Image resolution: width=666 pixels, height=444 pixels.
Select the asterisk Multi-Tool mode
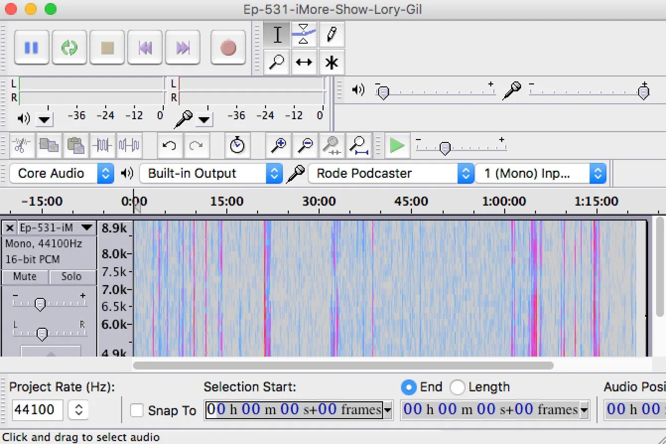click(x=332, y=62)
